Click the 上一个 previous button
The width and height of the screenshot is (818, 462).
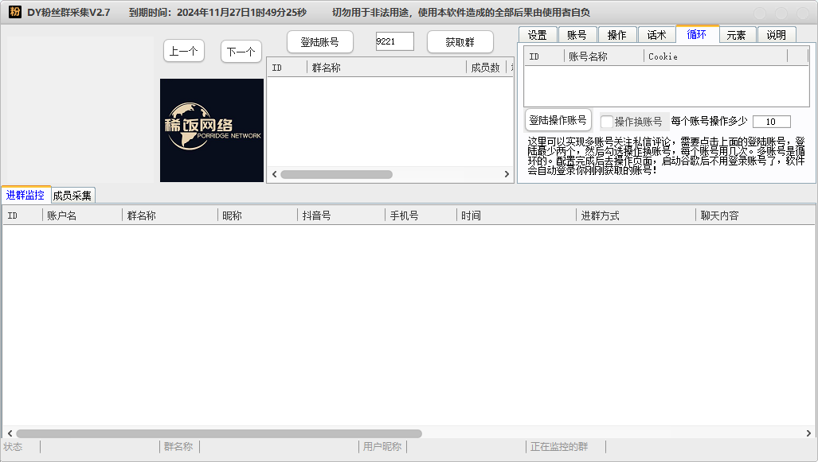point(184,52)
